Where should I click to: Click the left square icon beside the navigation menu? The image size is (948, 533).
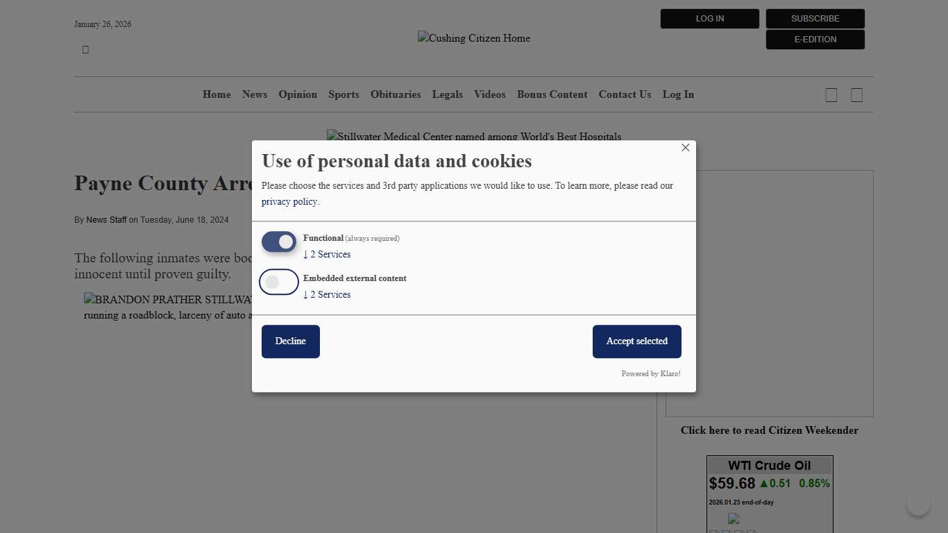(831, 95)
